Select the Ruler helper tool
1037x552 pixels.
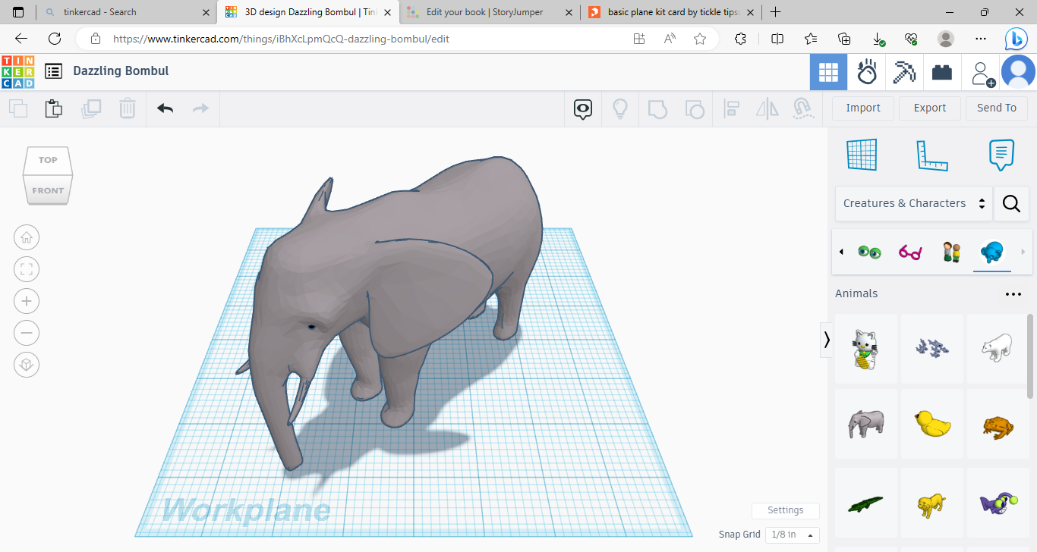point(932,155)
